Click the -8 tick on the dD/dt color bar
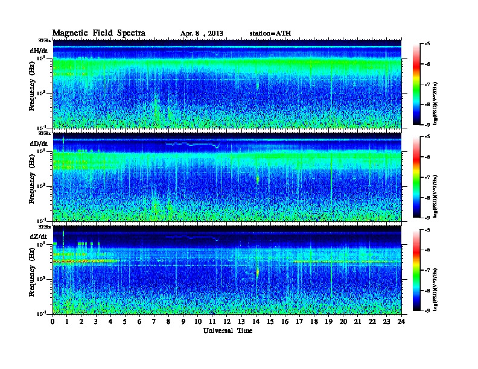 coord(427,198)
